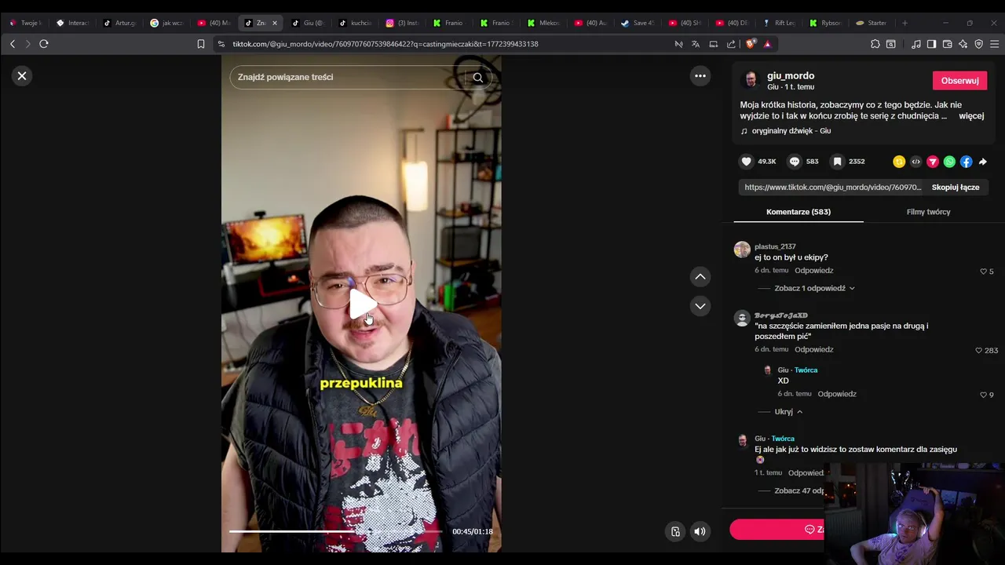Image resolution: width=1005 pixels, height=565 pixels.
Task: Go to next video with down arrow
Action: (x=700, y=306)
